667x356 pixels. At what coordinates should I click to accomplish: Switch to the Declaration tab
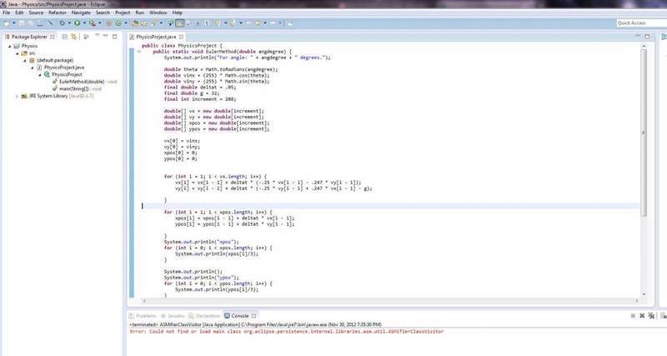pyautogui.click(x=208, y=316)
